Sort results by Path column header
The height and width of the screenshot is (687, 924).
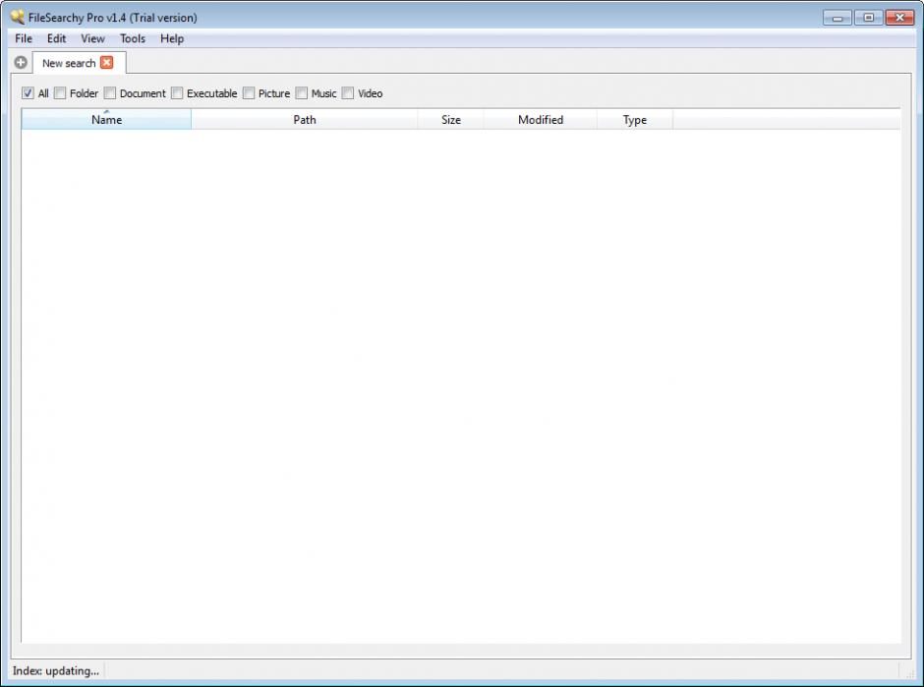(305, 120)
